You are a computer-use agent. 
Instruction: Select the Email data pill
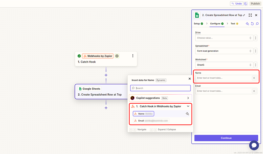pyautogui.click(x=151, y=121)
